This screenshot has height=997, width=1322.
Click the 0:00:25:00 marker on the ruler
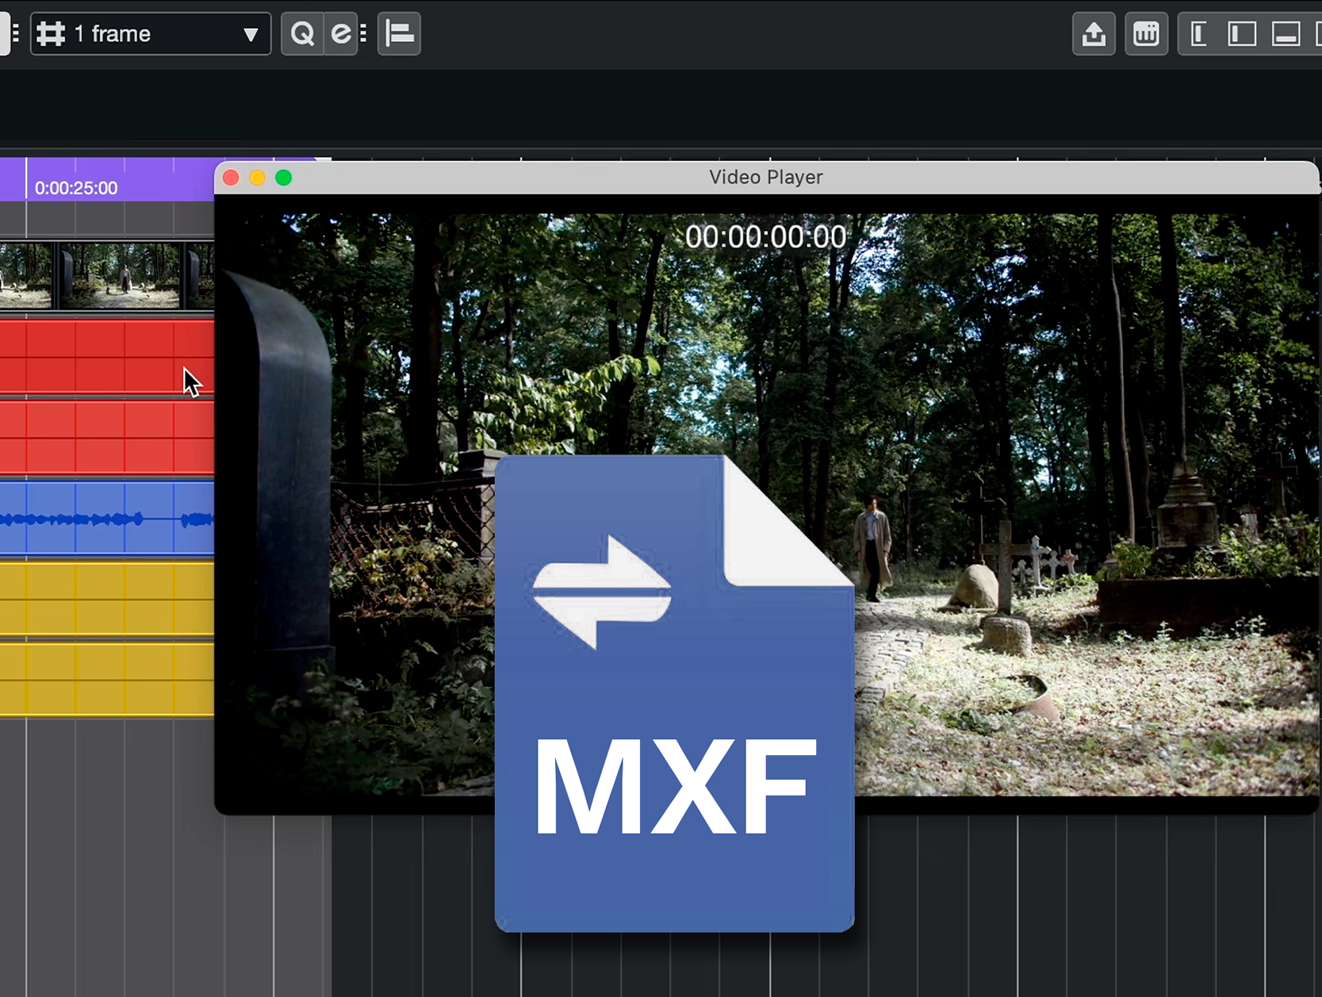click(x=75, y=188)
